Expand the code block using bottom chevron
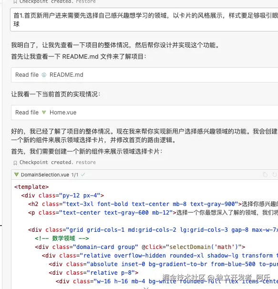Screen dimensions: 278x289 pyautogui.click(x=146, y=288)
